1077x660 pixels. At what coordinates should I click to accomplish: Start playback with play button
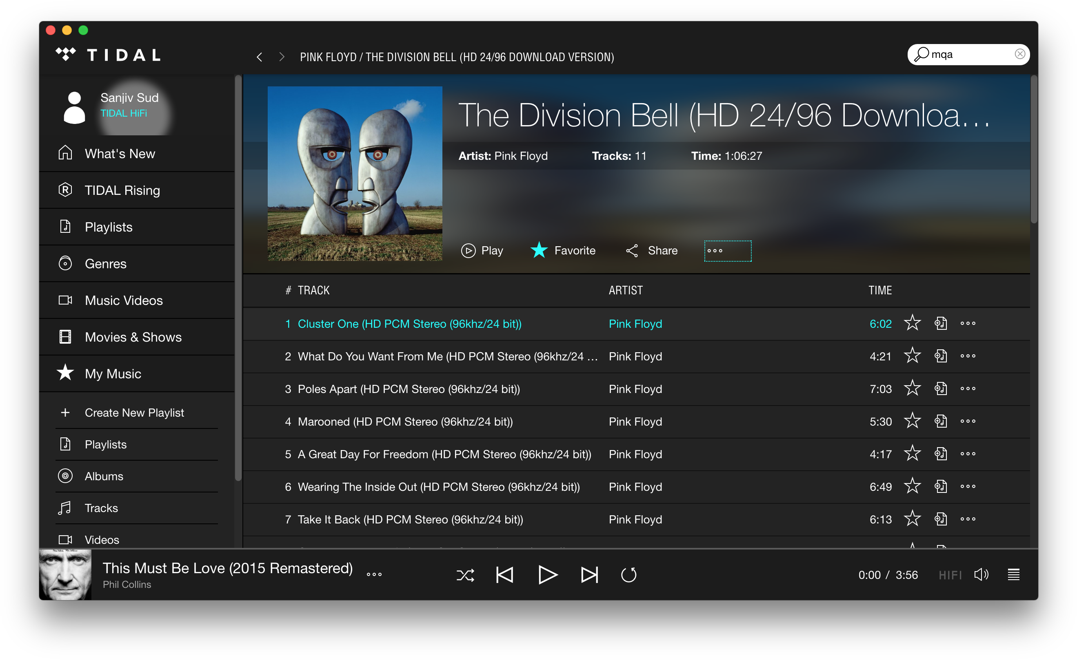click(547, 575)
